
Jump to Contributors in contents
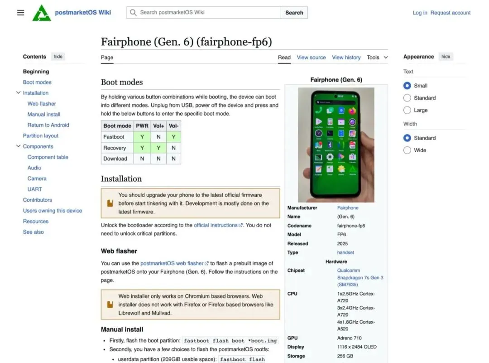pos(38,200)
